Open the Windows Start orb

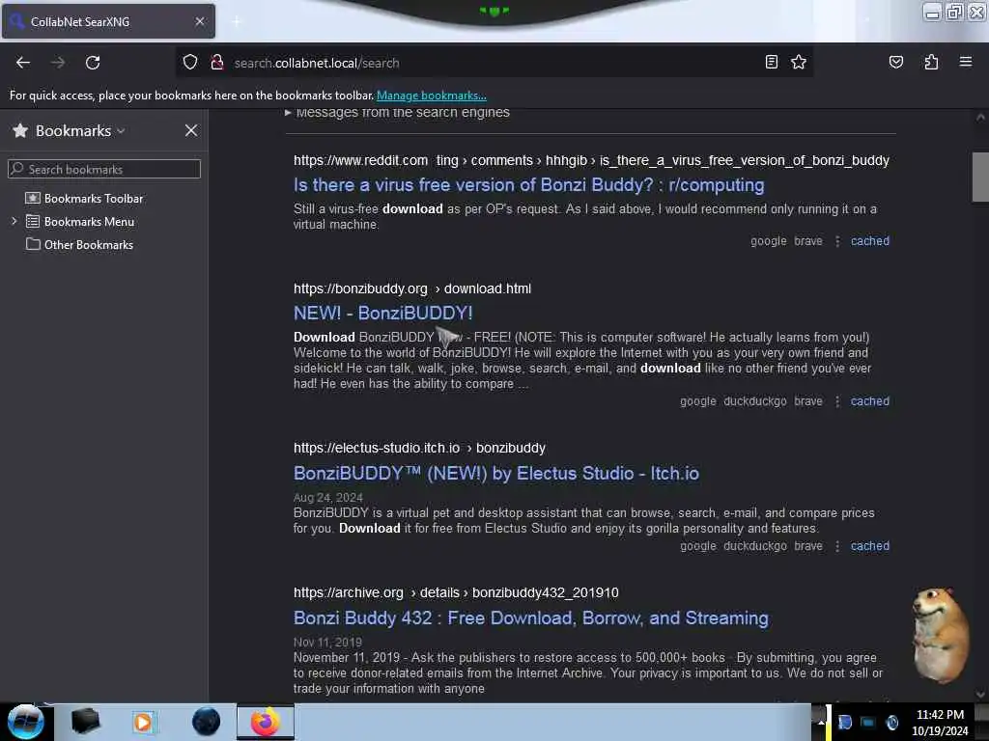pos(25,722)
